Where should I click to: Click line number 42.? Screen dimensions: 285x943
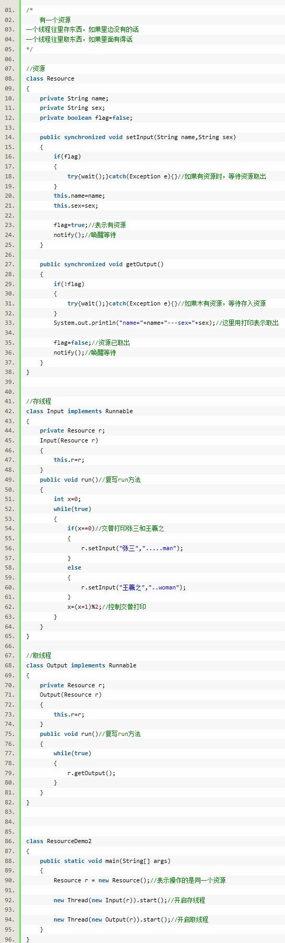10,411
